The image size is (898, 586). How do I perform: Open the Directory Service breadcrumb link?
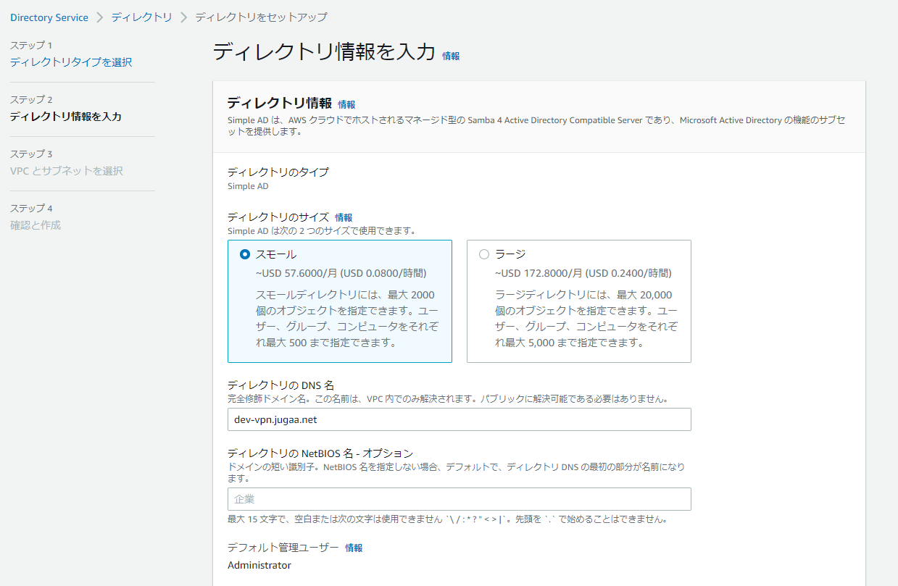point(49,17)
